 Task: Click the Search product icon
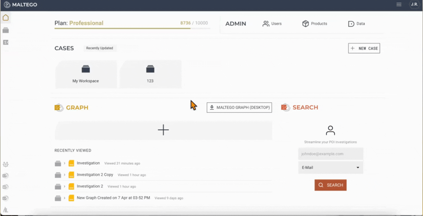286,108
